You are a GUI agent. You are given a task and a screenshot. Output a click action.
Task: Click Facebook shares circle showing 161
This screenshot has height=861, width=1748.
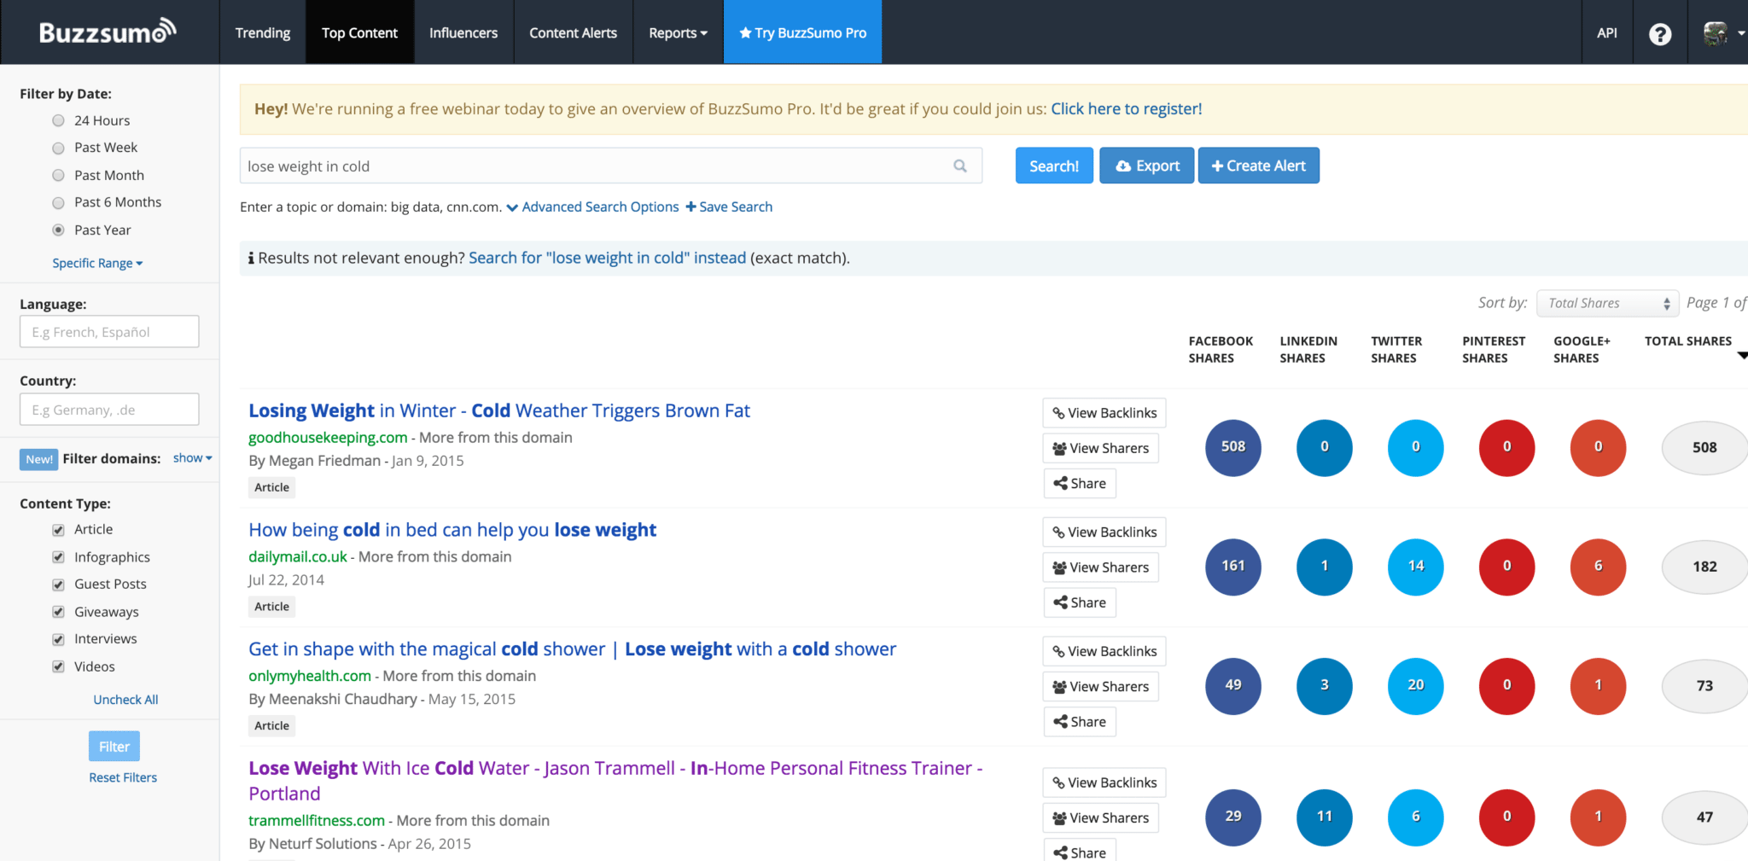[1233, 567]
